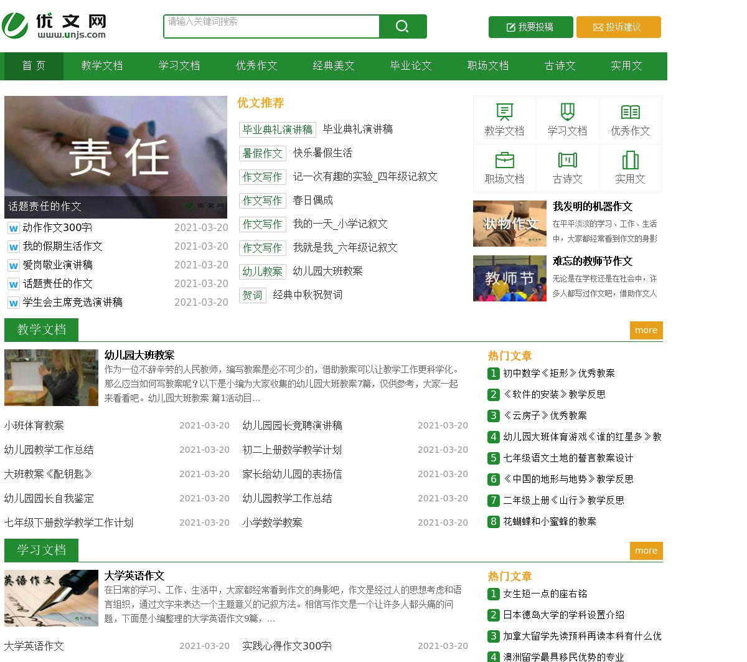Open hot article 初中数学《矩形》优秀教案

(558, 373)
